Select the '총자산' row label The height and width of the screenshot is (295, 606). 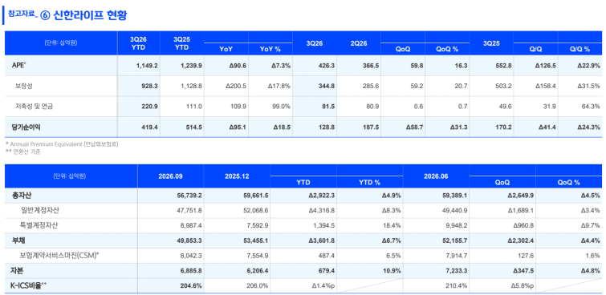pos(21,196)
